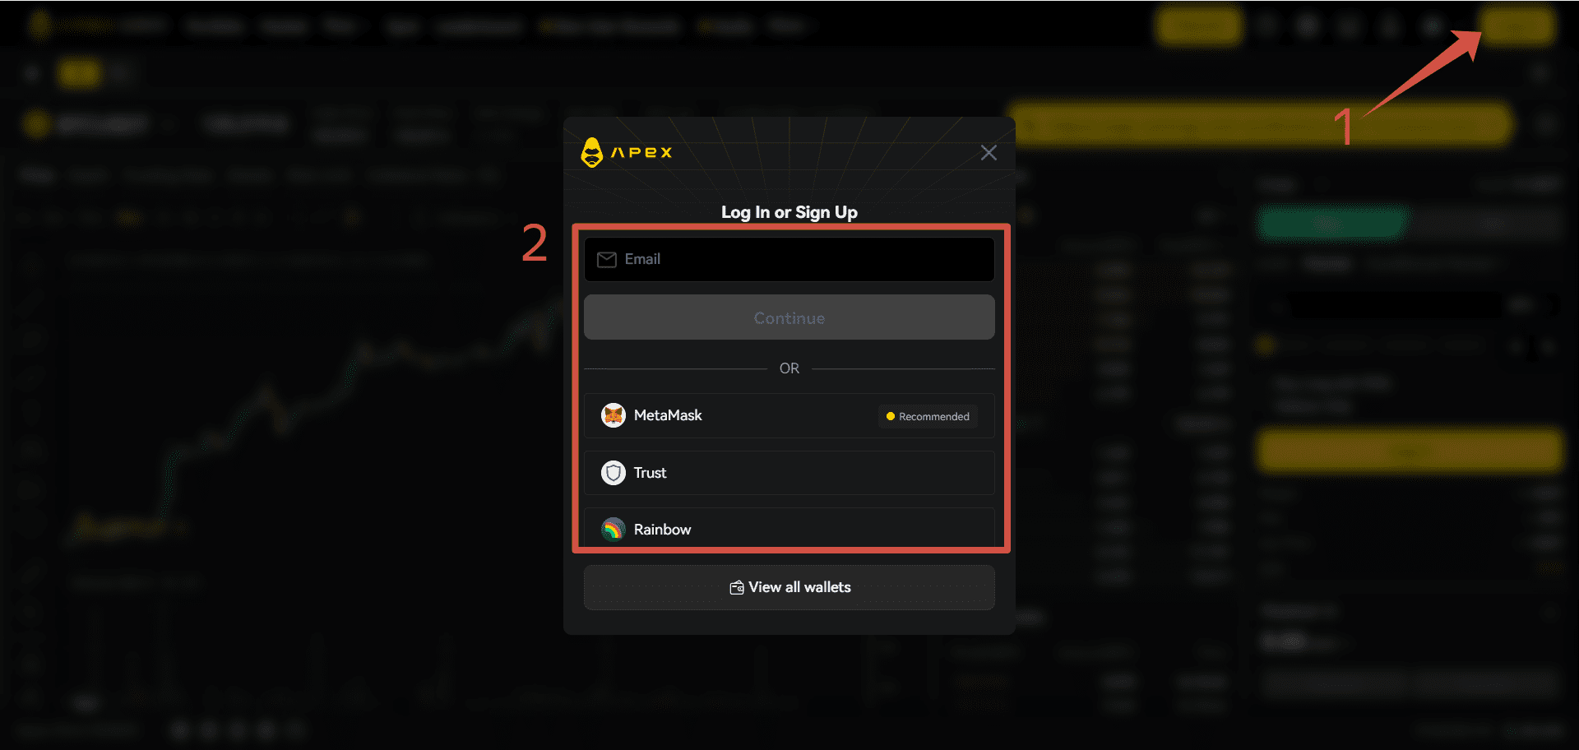Click the OR divider label
Viewport: 1579px width, 750px height.
tap(789, 368)
